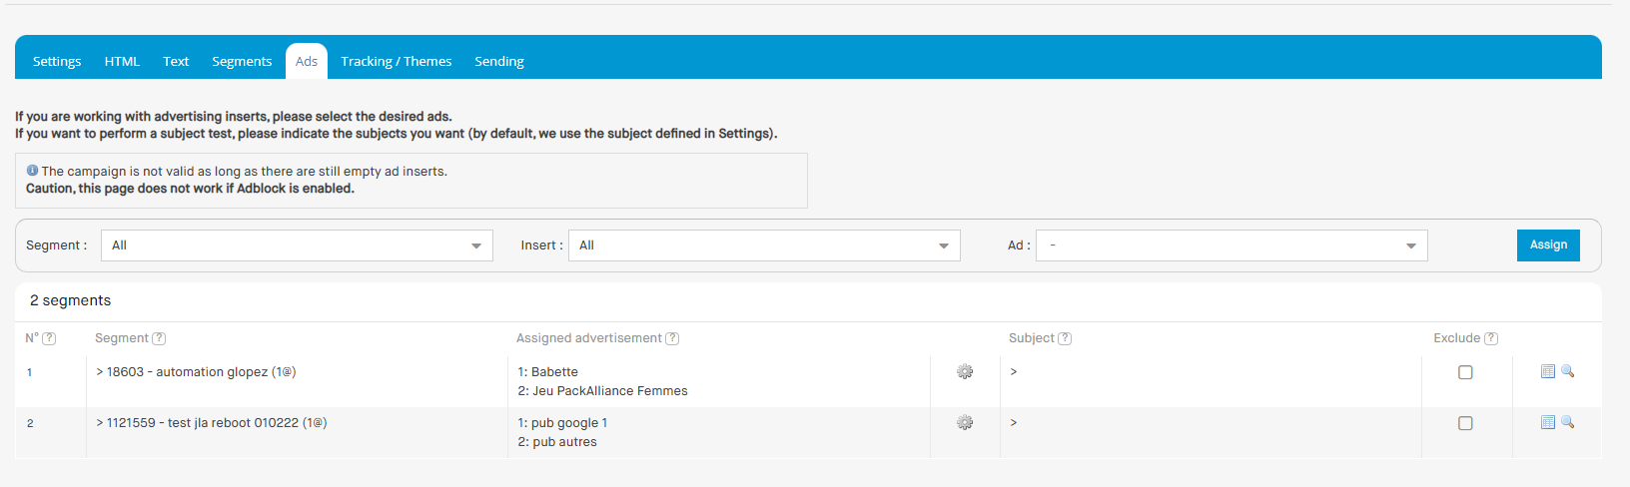Image resolution: width=1630 pixels, height=487 pixels.
Task: Select segment 1121559 test jla reboot entry
Action: coord(211,423)
